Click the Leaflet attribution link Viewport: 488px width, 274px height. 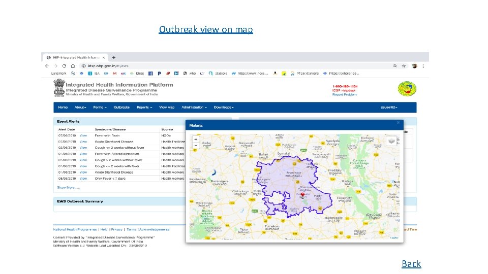(x=394, y=237)
